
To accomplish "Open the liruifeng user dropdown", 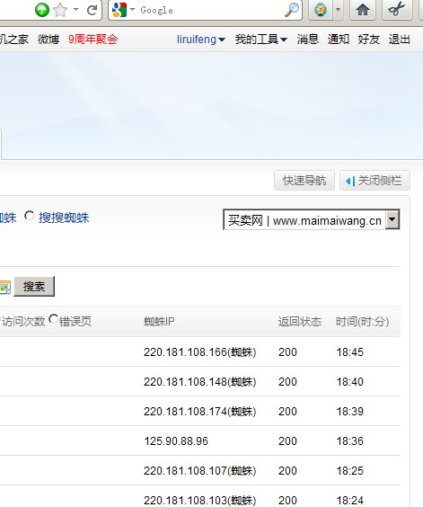I will 200,40.
